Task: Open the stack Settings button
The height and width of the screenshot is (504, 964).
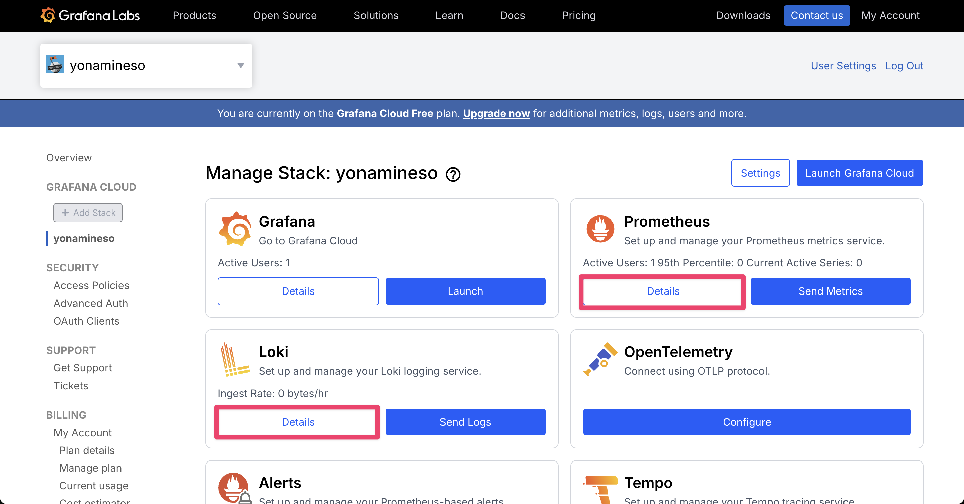Action: (760, 173)
